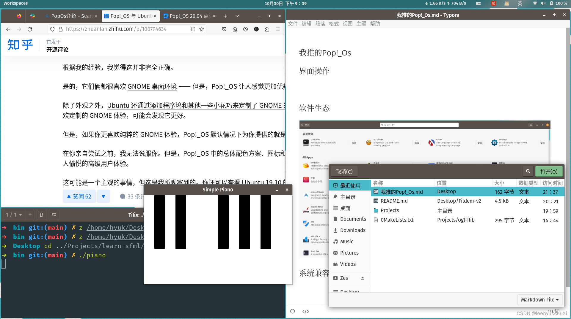The image size is (571, 319).
Task: Go to Firefox home page
Action: pos(235,29)
